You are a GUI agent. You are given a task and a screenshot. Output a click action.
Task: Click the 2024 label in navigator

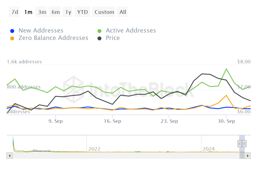tap(209, 149)
